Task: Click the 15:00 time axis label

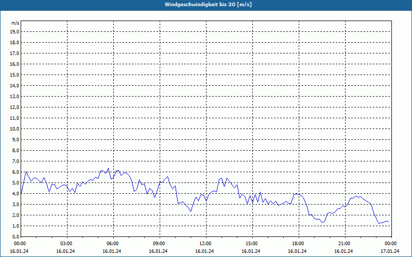Action: pos(252,243)
